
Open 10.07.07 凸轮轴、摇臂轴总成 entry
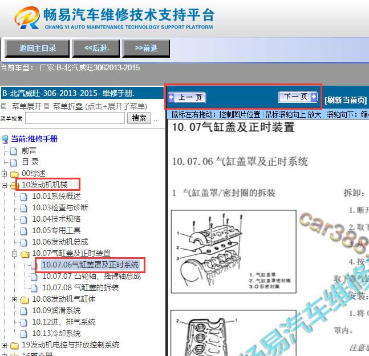pyautogui.click(x=92, y=276)
